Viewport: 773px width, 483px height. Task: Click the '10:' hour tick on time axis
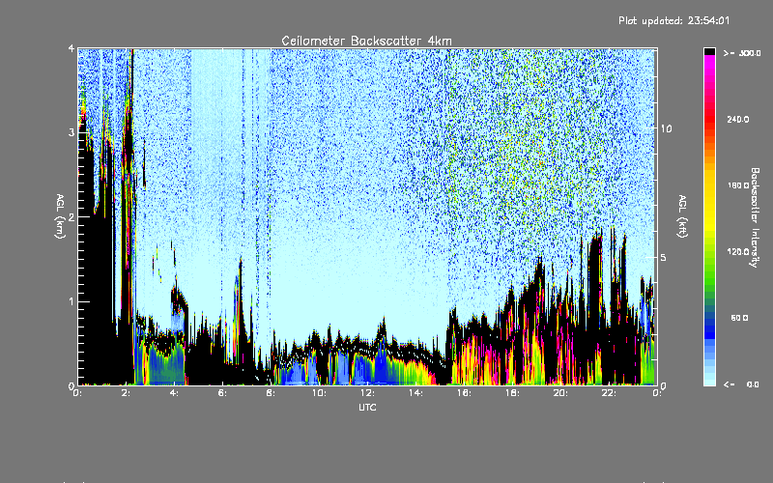pyautogui.click(x=319, y=393)
